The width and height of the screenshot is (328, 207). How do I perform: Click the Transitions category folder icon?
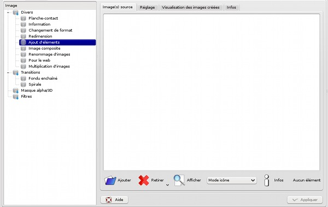(x=16, y=73)
